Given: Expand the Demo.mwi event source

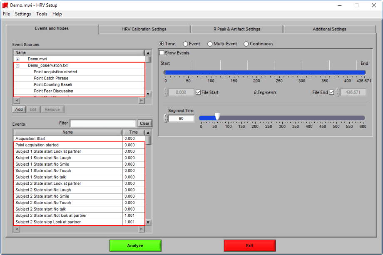Looking at the screenshot, I should (17, 59).
